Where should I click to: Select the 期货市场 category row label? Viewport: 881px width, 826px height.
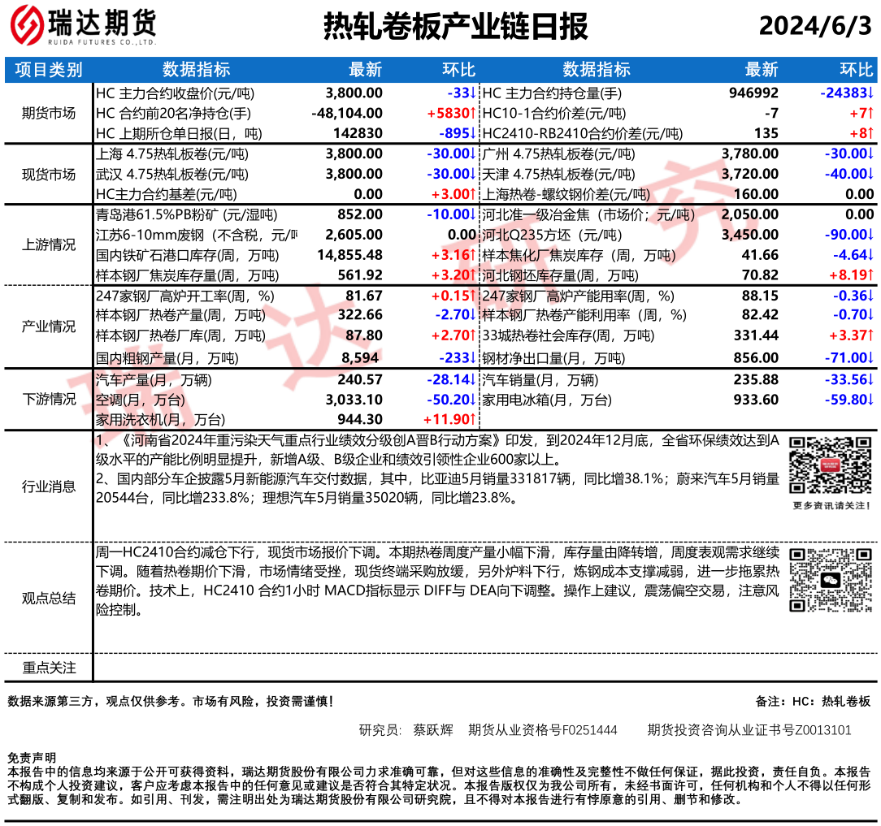pos(49,113)
